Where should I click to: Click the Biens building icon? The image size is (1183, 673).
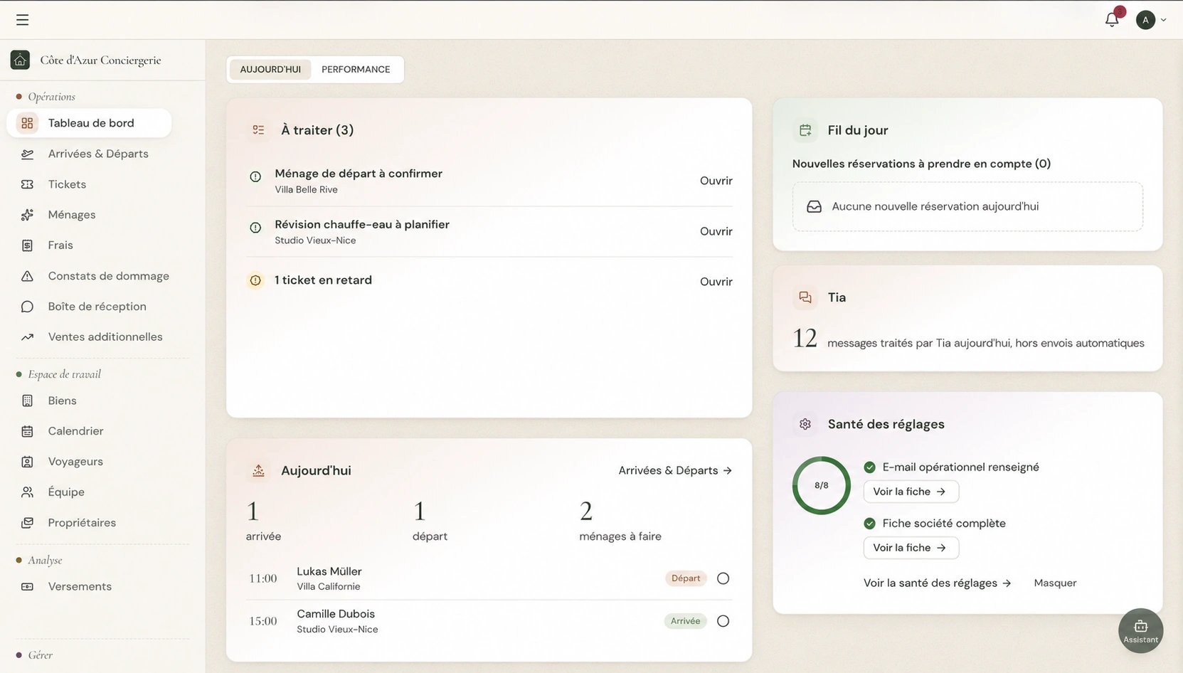[x=27, y=401]
